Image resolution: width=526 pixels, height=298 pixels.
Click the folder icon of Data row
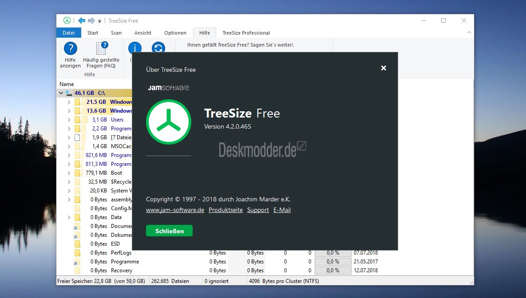click(78, 217)
